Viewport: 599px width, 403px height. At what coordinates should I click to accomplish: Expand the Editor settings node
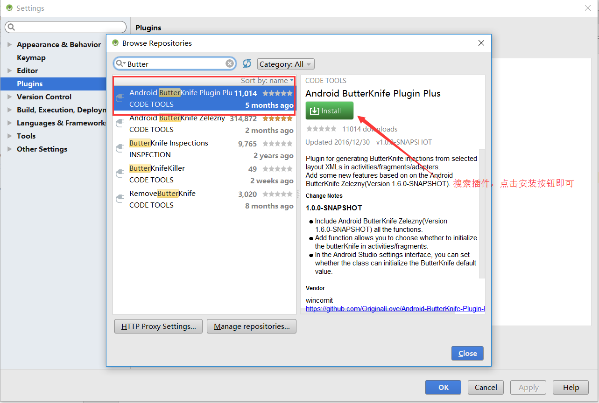[x=10, y=71]
